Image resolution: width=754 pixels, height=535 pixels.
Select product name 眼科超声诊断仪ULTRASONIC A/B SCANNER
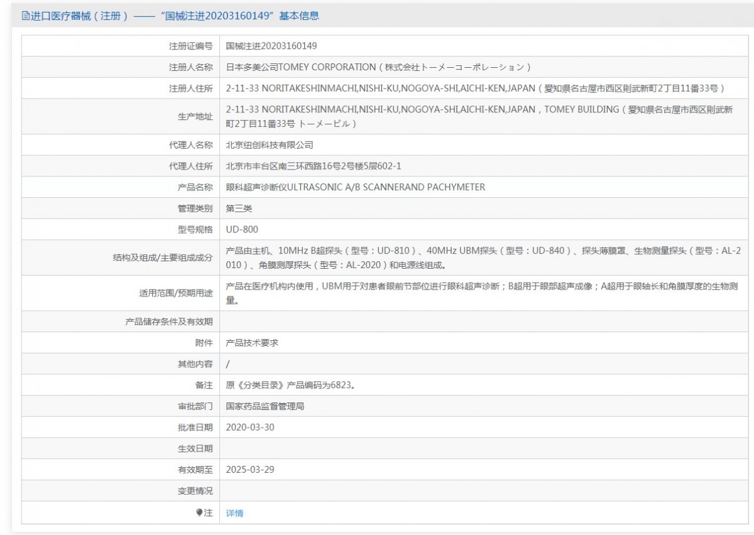pyautogui.click(x=356, y=187)
